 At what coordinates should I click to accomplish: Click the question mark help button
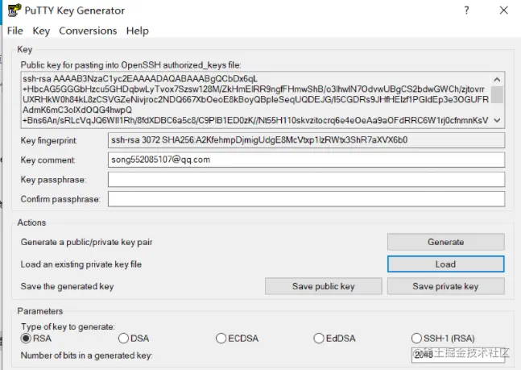tap(466, 10)
